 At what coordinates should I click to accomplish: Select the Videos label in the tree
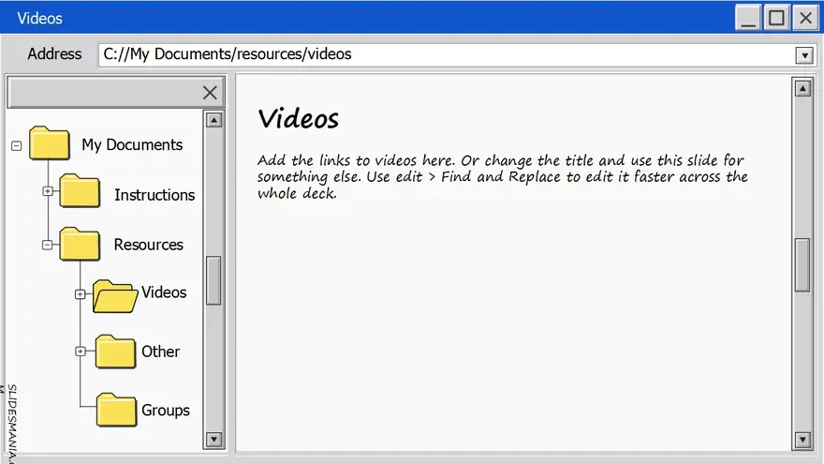tap(164, 292)
